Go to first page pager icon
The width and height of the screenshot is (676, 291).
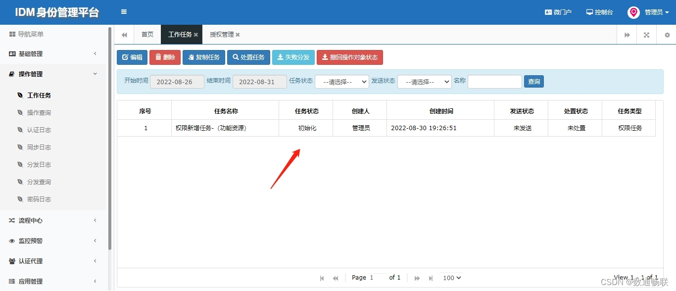(x=322, y=278)
